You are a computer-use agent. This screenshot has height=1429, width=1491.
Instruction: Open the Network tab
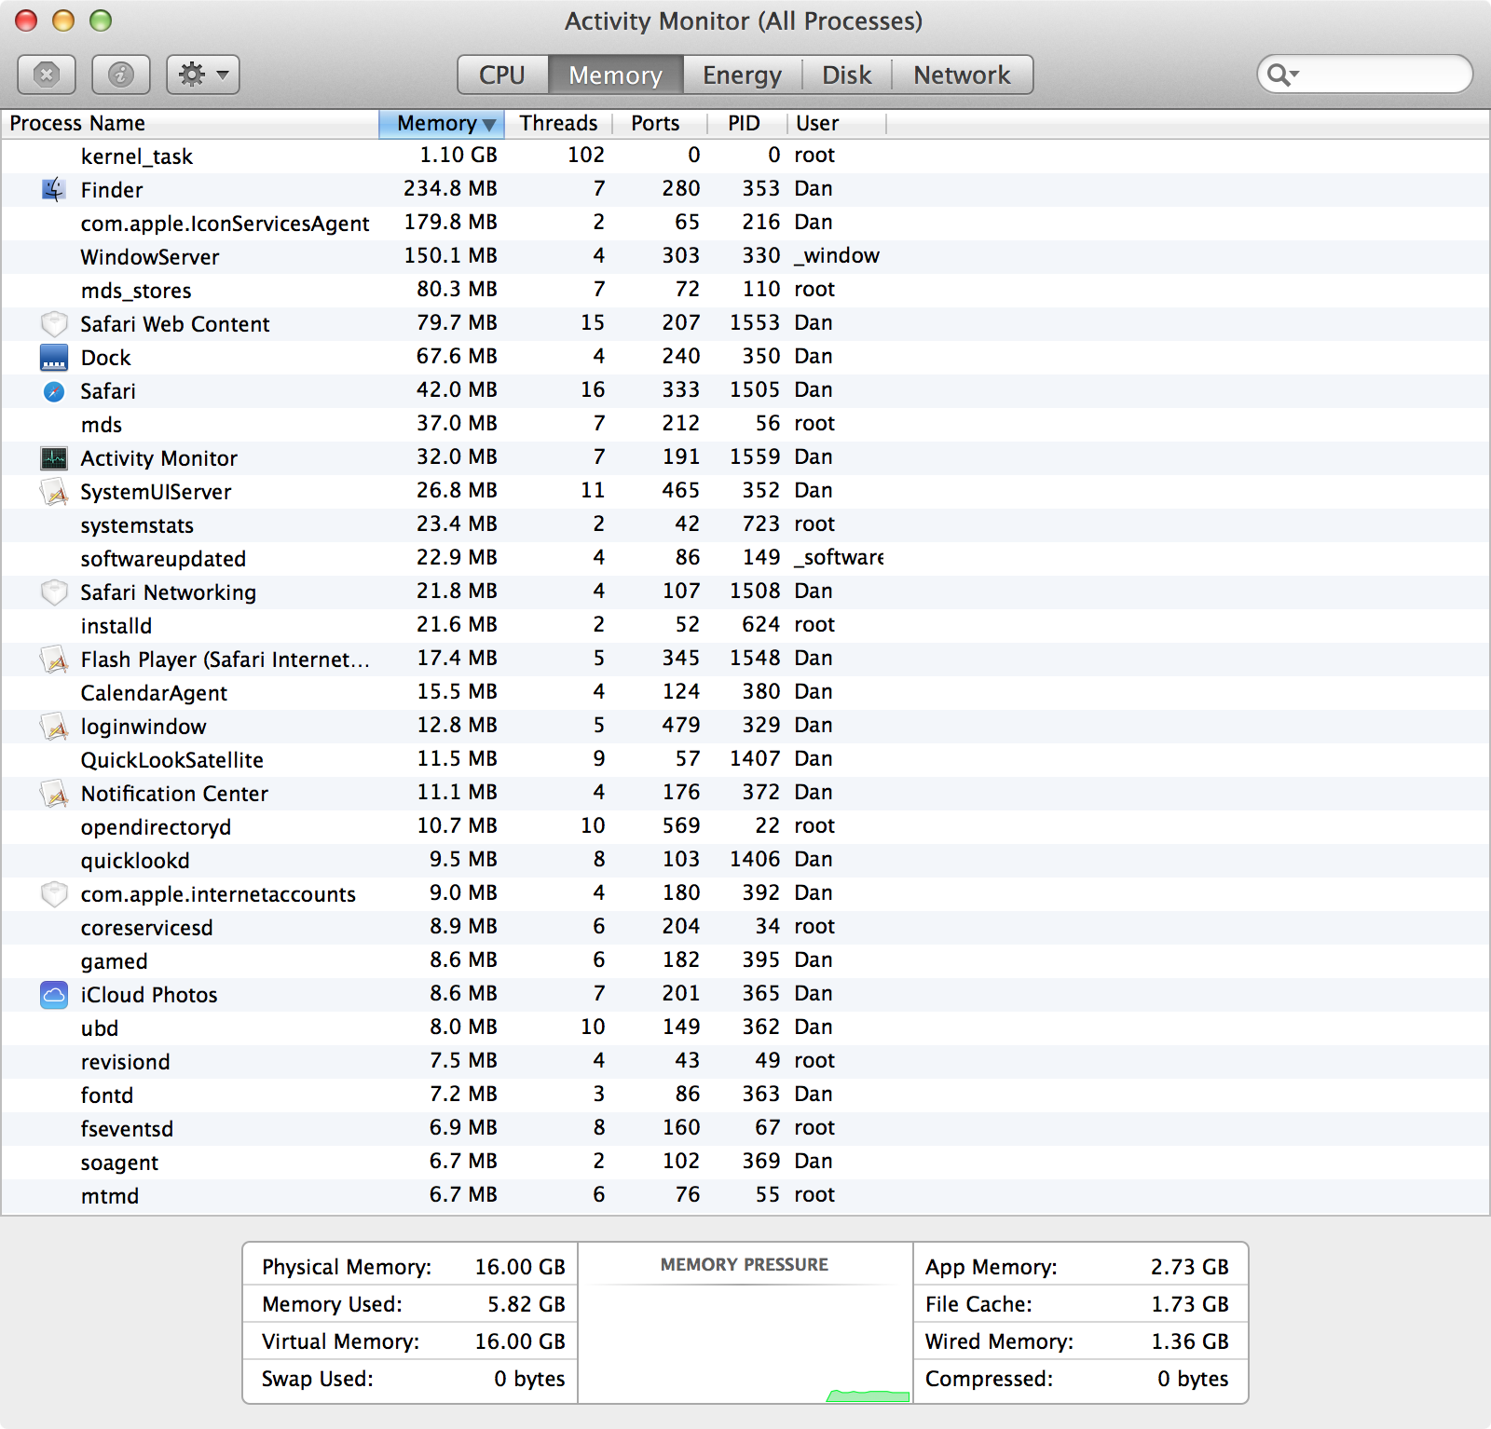pyautogui.click(x=962, y=75)
